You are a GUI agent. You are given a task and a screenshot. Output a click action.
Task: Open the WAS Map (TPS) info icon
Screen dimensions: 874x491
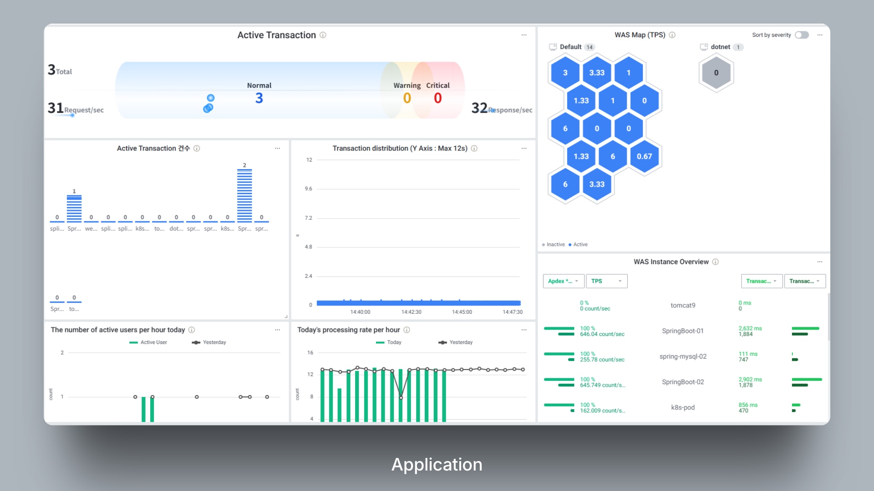(x=672, y=35)
